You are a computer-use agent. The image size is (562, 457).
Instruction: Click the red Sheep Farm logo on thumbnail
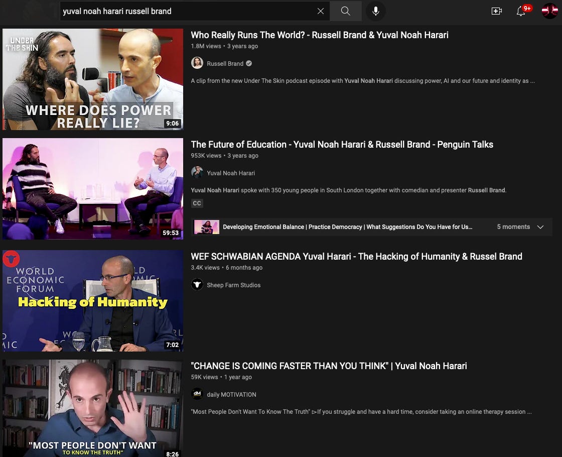pos(11,259)
